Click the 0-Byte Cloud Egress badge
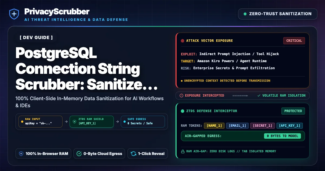 pyautogui.click(x=99, y=153)
